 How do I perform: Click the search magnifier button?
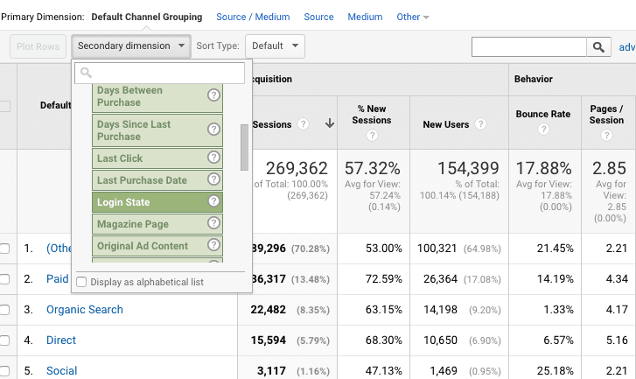599,46
